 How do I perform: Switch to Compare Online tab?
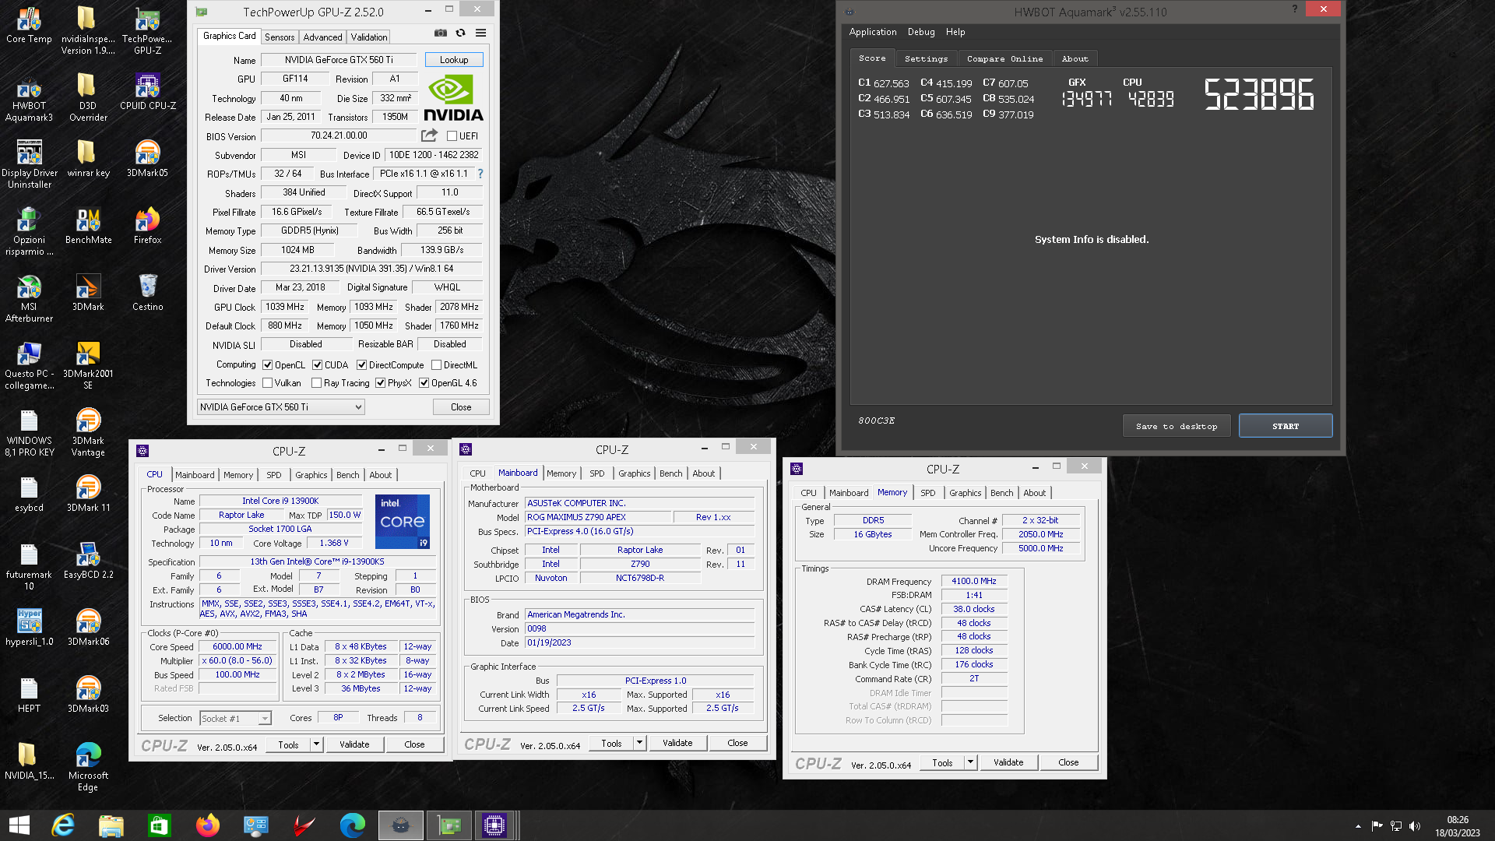pos(1004,58)
